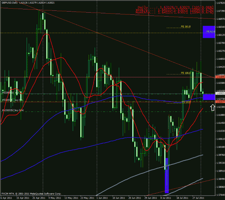
Task: Click the 1.64420 price scale value
Action: (x=220, y=67)
